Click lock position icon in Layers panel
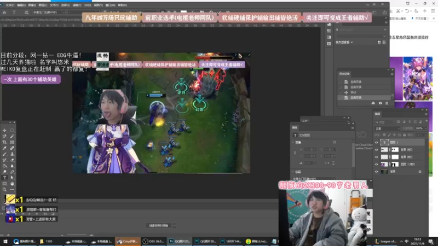 pos(394,135)
